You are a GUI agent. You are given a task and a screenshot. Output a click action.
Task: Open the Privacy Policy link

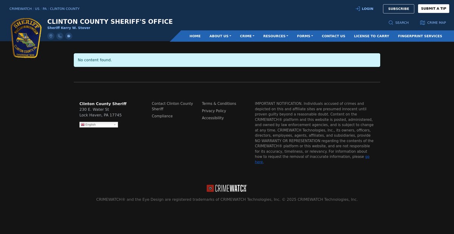[x=214, y=111]
